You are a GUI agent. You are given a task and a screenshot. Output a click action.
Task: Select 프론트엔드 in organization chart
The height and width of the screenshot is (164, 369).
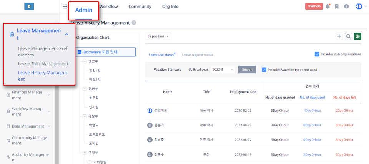click(x=97, y=134)
